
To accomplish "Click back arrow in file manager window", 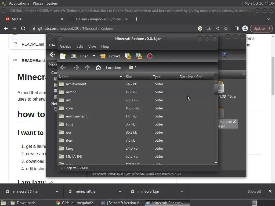I will (52, 55).
